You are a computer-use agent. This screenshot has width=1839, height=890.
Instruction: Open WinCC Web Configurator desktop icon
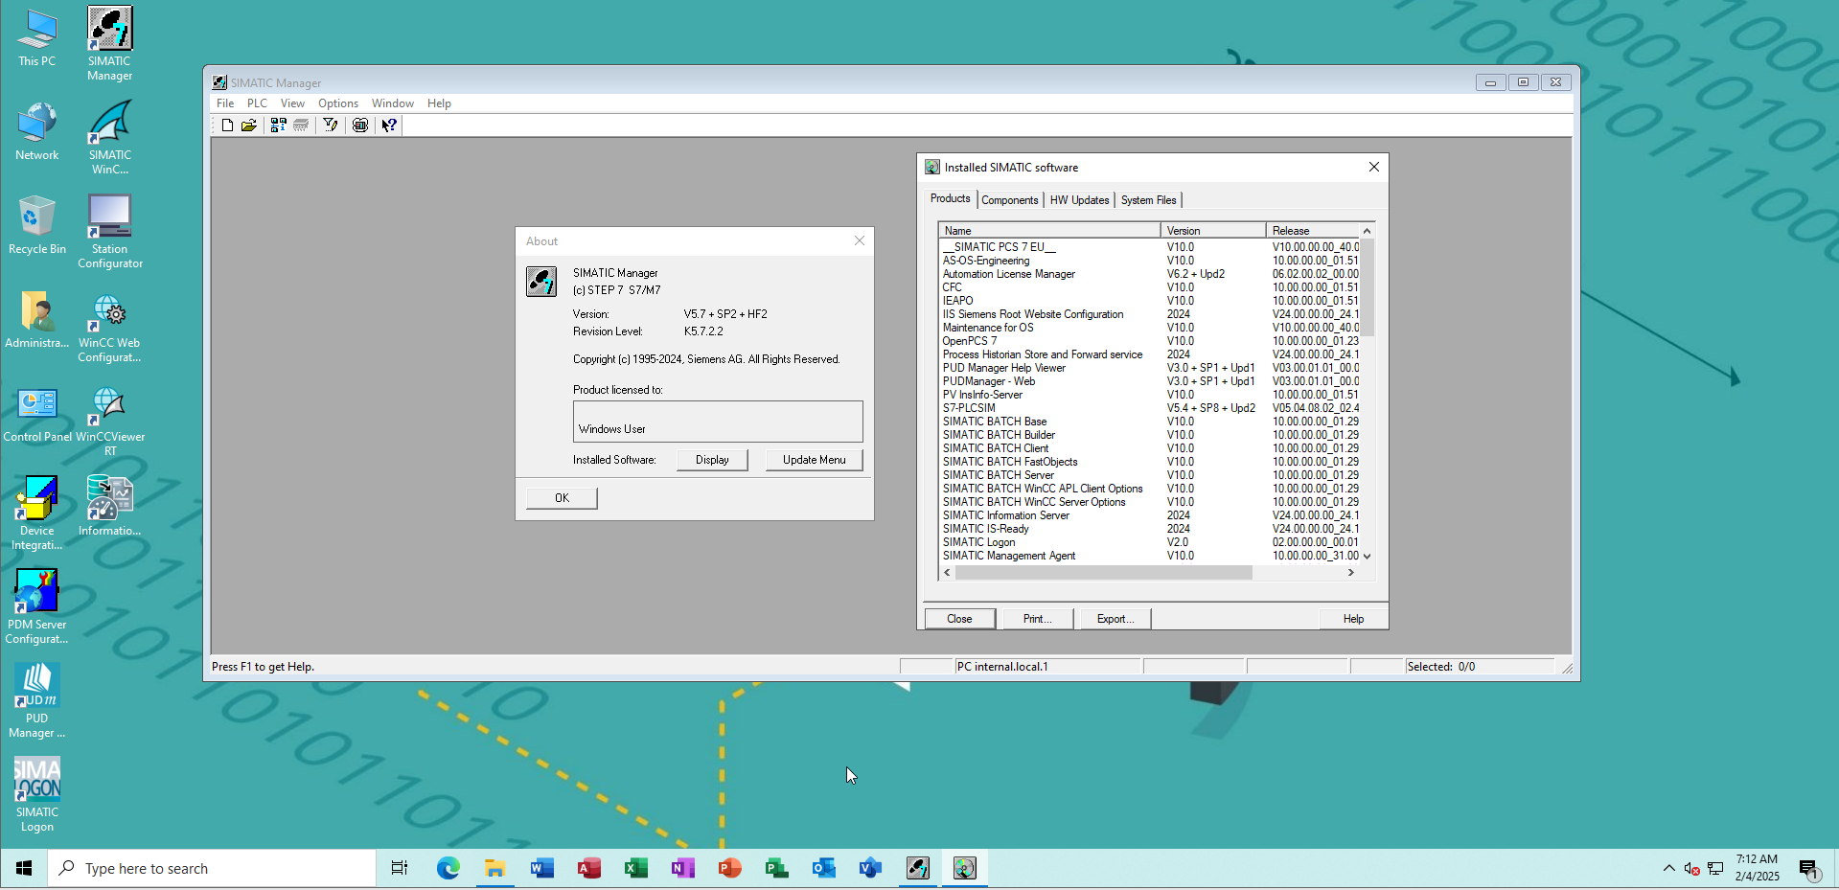(x=110, y=325)
